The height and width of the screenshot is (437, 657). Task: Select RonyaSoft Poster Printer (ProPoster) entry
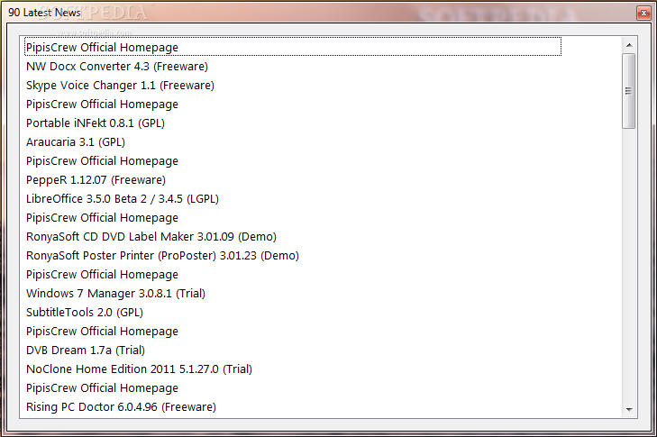pos(162,256)
